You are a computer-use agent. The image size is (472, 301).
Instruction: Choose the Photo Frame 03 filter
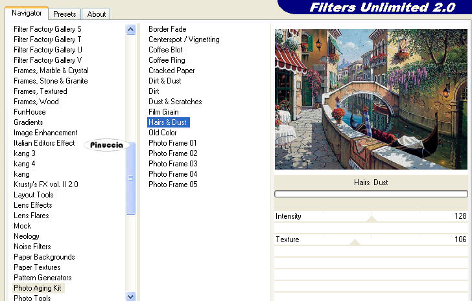pyautogui.click(x=173, y=164)
